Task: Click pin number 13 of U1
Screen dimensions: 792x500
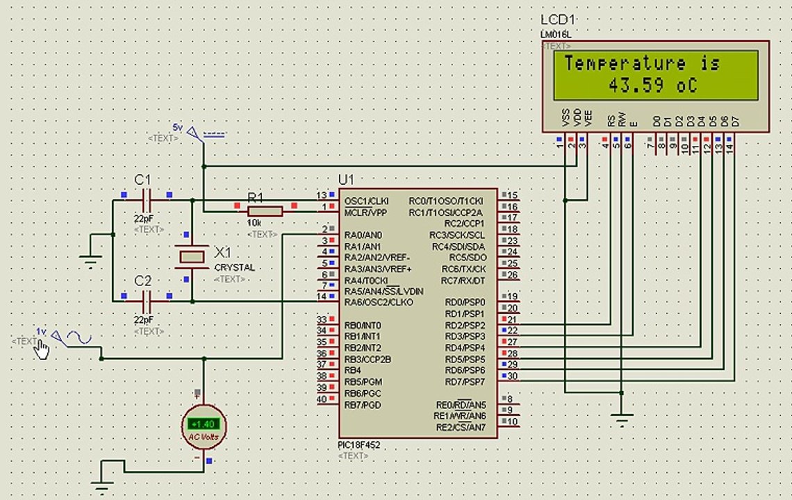Action: point(321,195)
